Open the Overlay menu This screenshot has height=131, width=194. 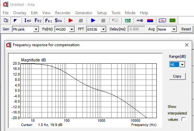tap(20, 13)
